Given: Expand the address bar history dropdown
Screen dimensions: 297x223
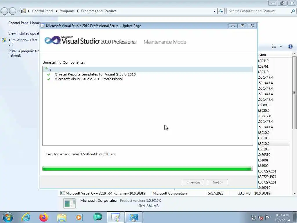Looking at the screenshot, I should pyautogui.click(x=214, y=11).
